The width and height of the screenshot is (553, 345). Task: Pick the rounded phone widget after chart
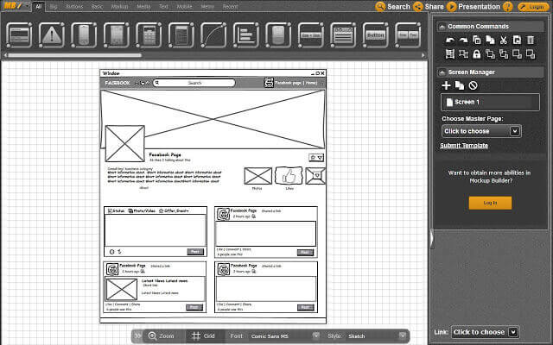pos(278,35)
